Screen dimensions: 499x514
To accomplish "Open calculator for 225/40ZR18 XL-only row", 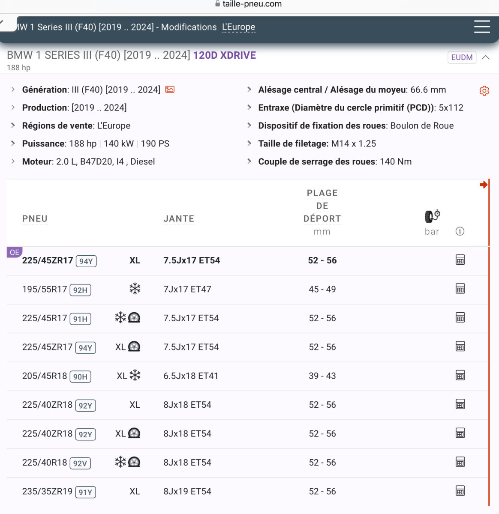I will click(460, 404).
